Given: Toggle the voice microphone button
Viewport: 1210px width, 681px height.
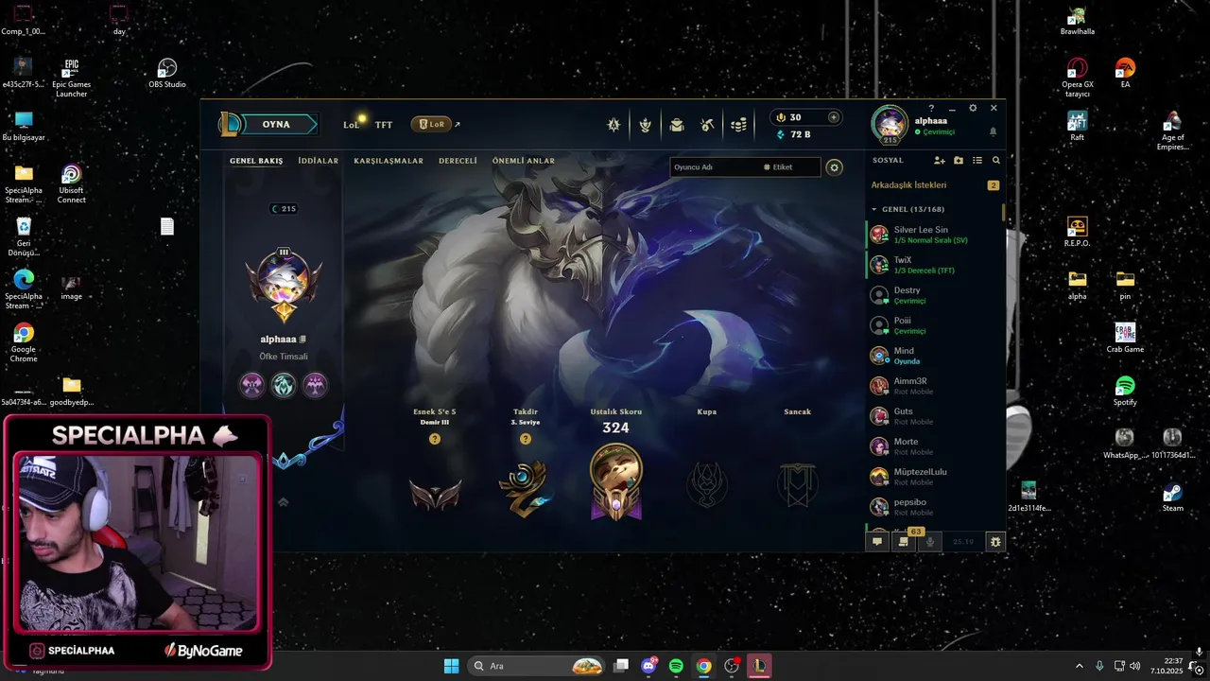Looking at the screenshot, I should 930,542.
